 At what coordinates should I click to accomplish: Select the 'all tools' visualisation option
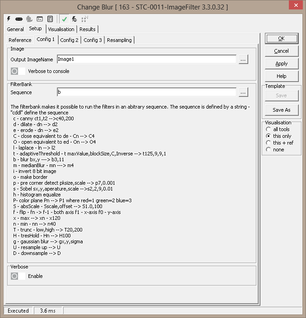tap(268, 129)
